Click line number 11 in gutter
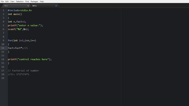Viewport: 189px width, 106px height. tap(3, 48)
